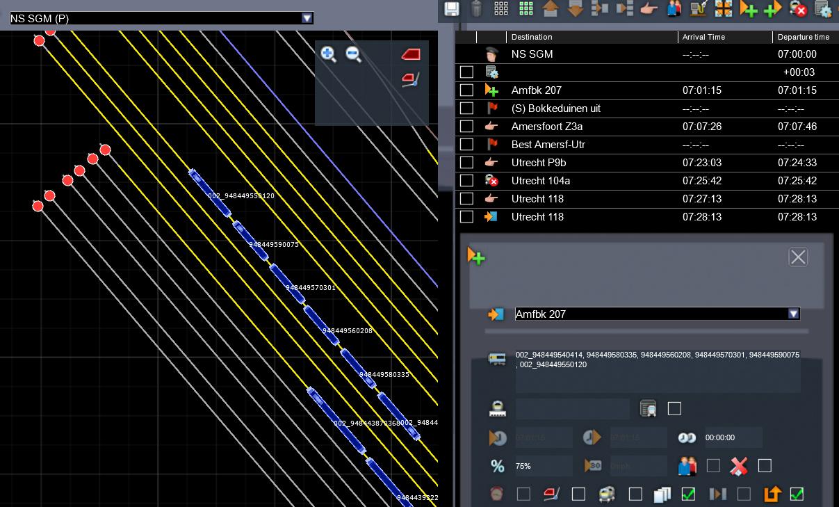Click the consist train icon beside the wagon list
This screenshot has height=507, width=839.
coord(497,359)
